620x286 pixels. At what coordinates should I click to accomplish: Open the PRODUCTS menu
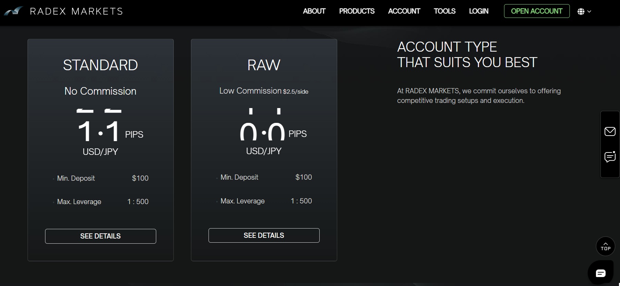[x=357, y=11]
